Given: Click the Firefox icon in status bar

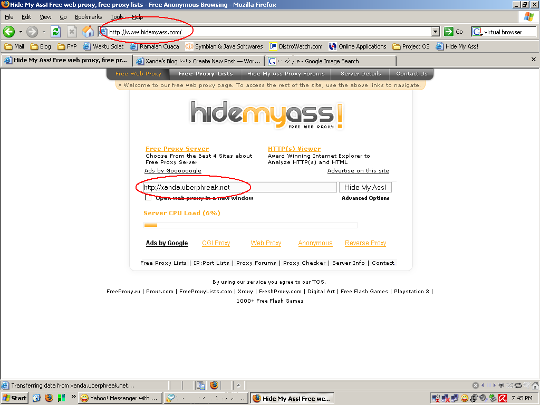Looking at the screenshot, I should click(214, 385).
